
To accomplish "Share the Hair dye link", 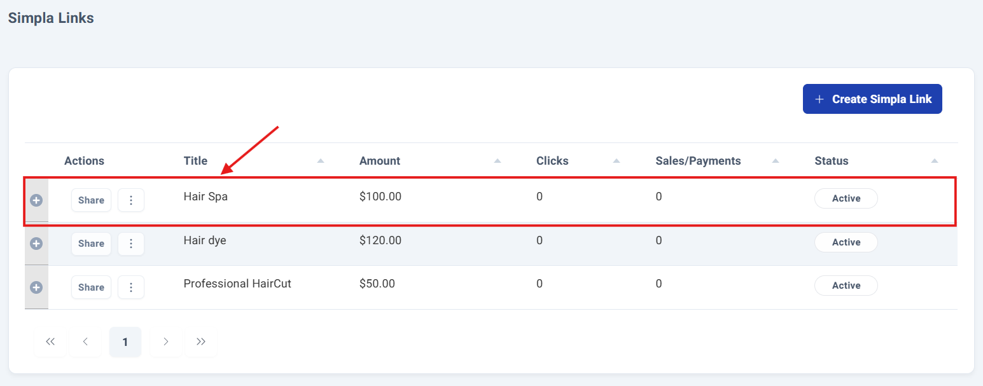I will click(x=91, y=244).
